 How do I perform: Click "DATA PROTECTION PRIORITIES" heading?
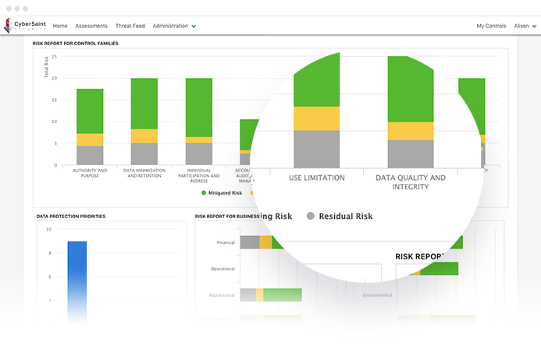pos(71,216)
